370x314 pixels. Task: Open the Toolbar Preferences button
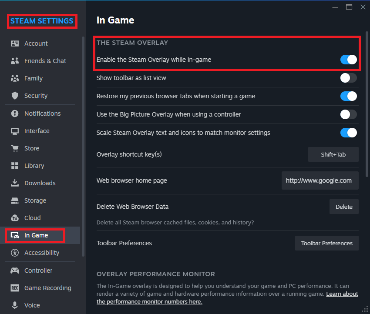pyautogui.click(x=327, y=243)
